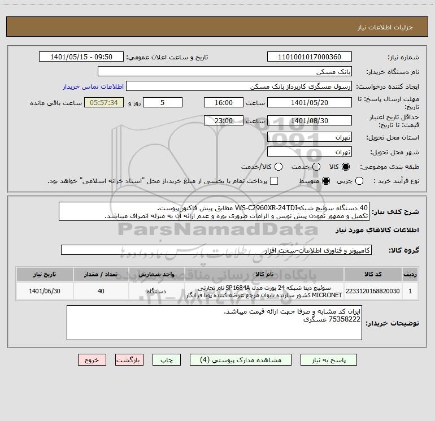Screen dimensions: 435x421
Task: Click the اطلاعات کالاهای مورد نیاز heading
Action: [377, 230]
